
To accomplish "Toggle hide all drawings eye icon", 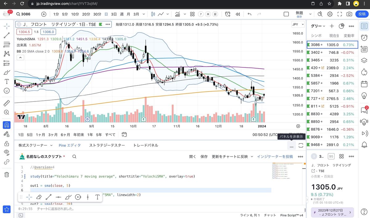I will point(6,152).
